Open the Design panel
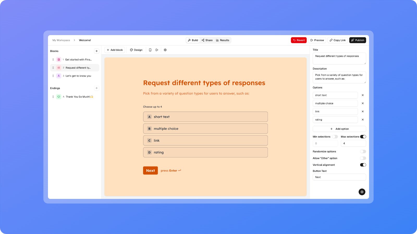This screenshot has height=234, width=417. coord(136,50)
